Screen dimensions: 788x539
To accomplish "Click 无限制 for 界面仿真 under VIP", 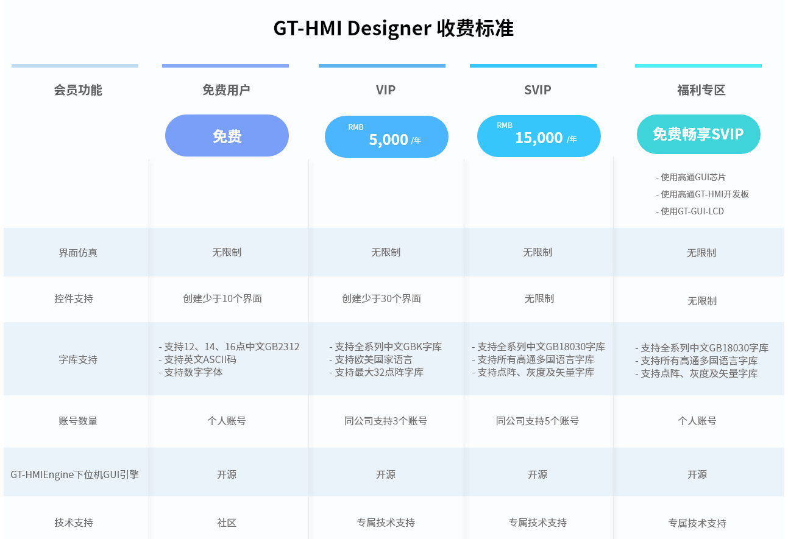I will click(x=386, y=252).
